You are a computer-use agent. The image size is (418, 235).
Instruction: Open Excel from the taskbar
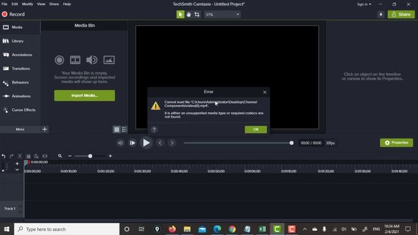point(263,229)
